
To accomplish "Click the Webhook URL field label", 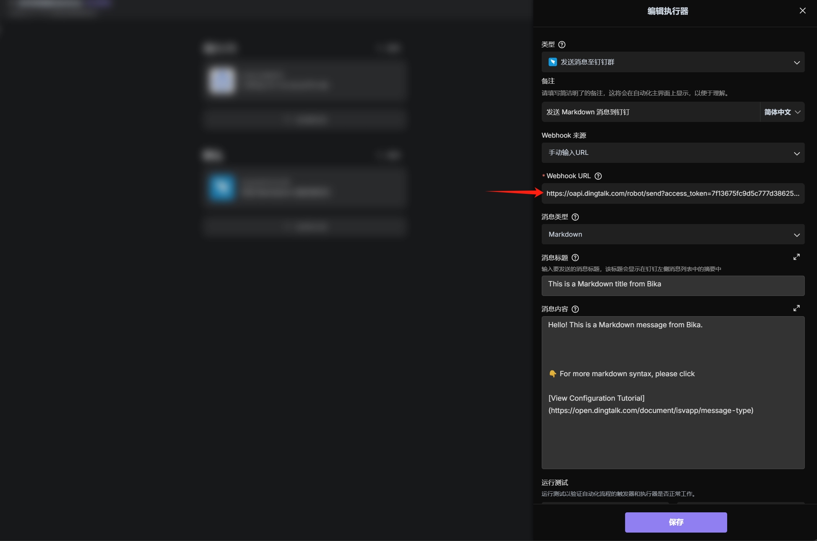I will (x=568, y=176).
